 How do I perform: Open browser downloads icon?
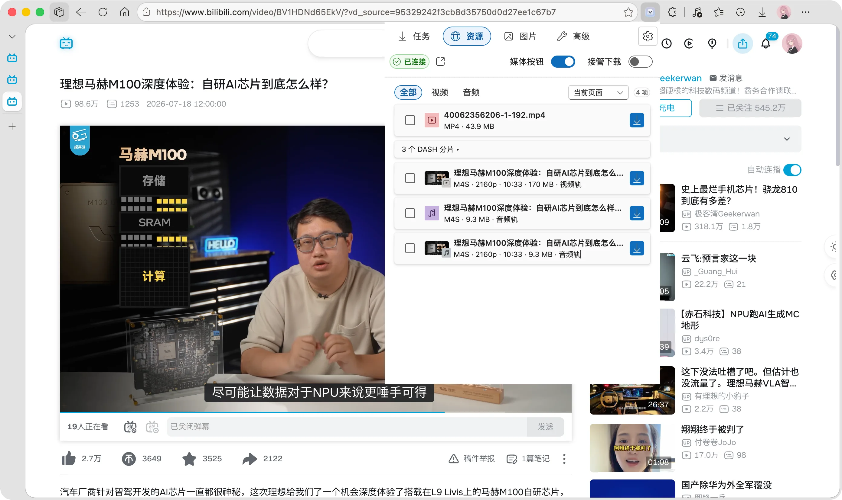(x=762, y=12)
